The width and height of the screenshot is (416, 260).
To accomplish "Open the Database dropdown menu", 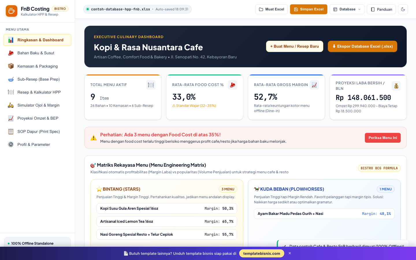I will pos(347,9).
